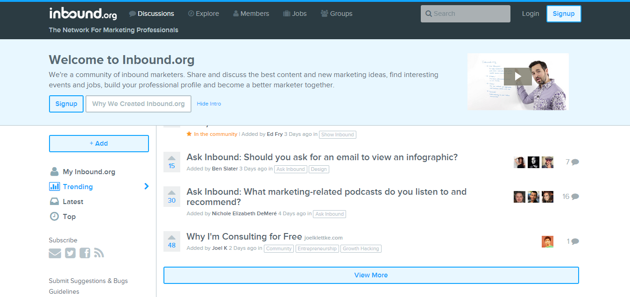Open the Guidelines link
Image resolution: width=630 pixels, height=297 pixels.
(x=64, y=291)
